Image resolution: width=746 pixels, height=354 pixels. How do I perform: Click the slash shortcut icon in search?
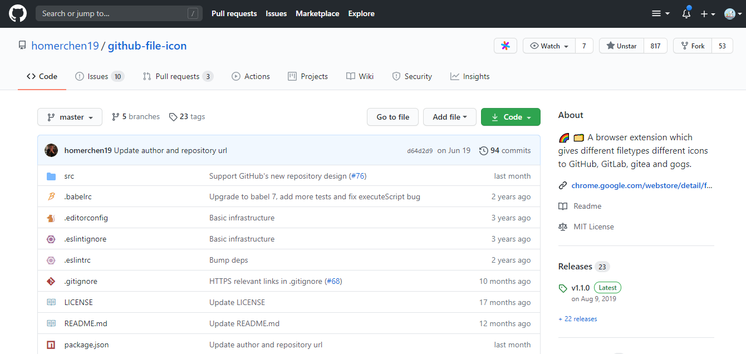click(x=193, y=13)
